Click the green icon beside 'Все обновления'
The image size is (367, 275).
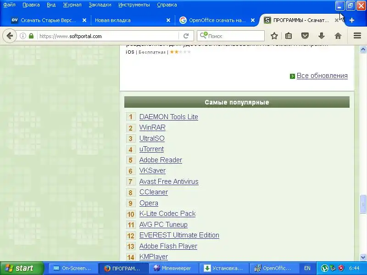click(x=292, y=76)
